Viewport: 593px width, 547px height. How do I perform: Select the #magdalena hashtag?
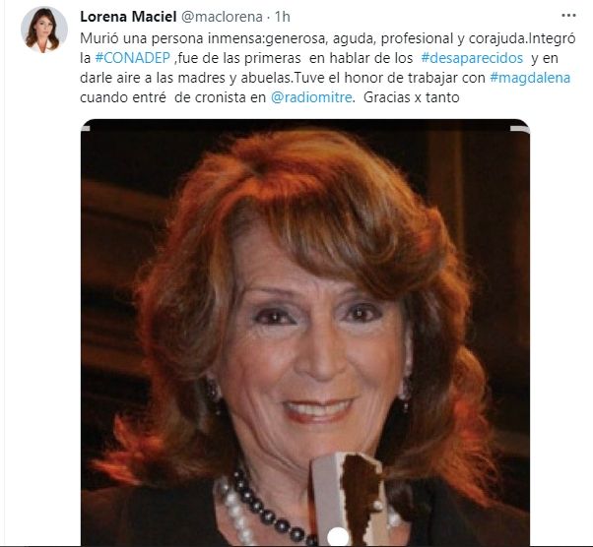pyautogui.click(x=530, y=78)
